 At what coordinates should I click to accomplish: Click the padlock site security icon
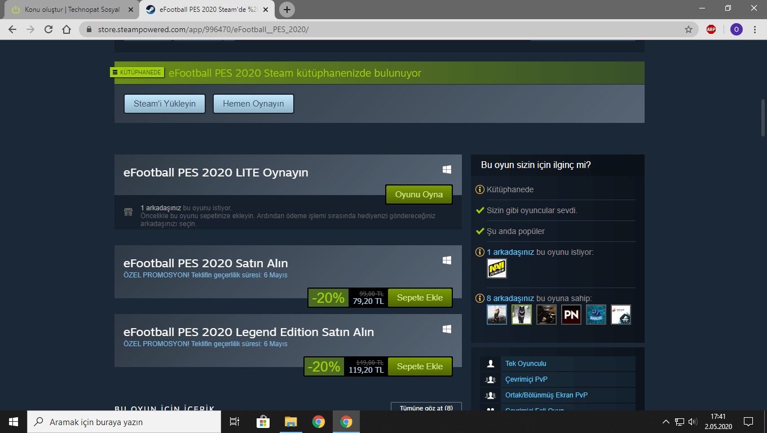tap(88, 29)
